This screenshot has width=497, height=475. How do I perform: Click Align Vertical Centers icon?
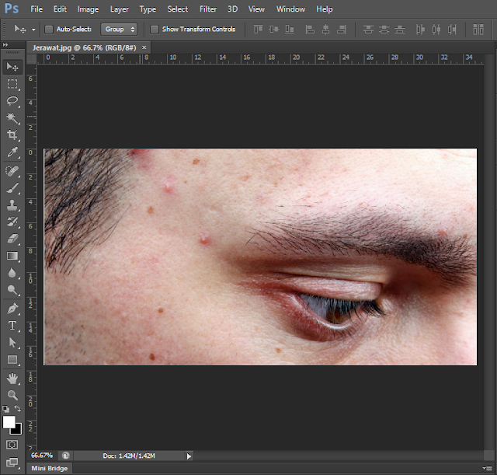click(274, 30)
